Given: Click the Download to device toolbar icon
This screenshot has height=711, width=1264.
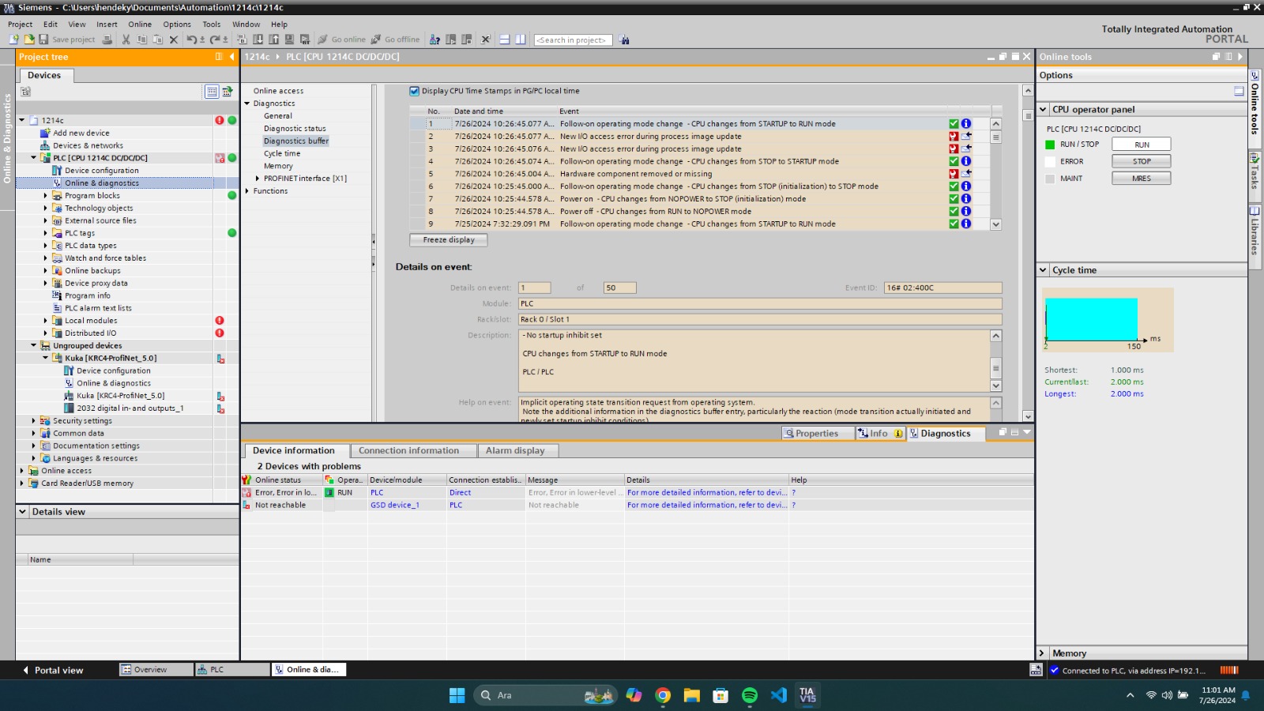Looking at the screenshot, I should [258, 39].
